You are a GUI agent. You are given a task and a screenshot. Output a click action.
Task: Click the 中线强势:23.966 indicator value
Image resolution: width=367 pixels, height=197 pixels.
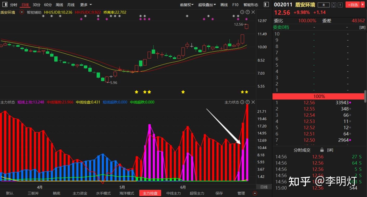click(x=60, y=102)
